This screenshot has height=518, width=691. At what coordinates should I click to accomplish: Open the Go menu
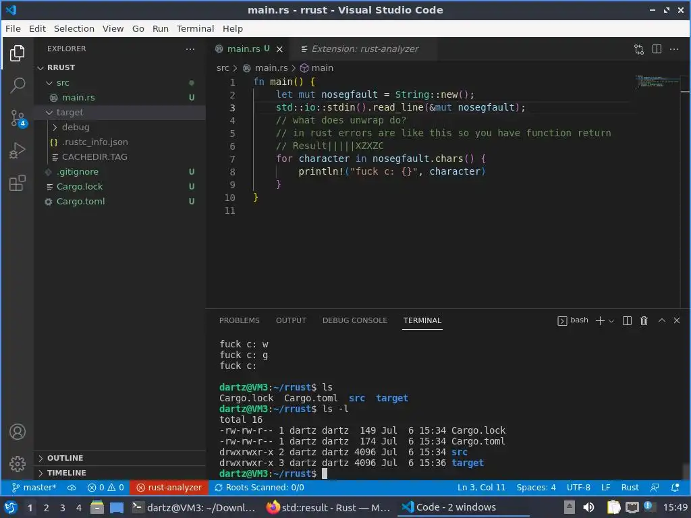[x=138, y=28]
